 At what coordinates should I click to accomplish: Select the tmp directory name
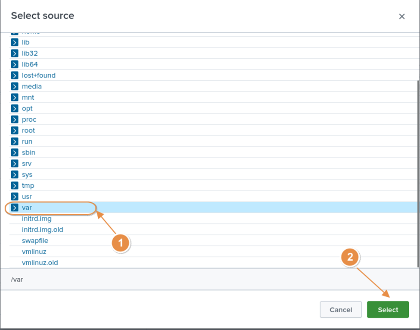28,185
